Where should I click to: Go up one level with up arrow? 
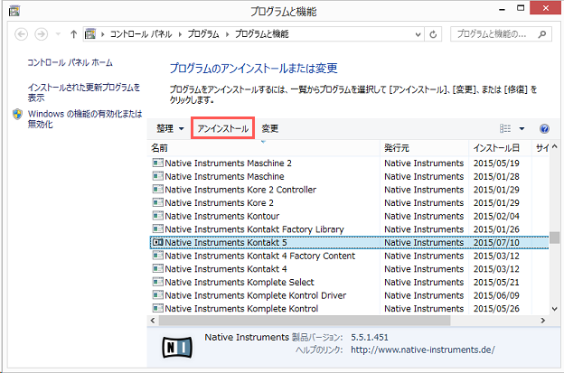click(x=74, y=34)
